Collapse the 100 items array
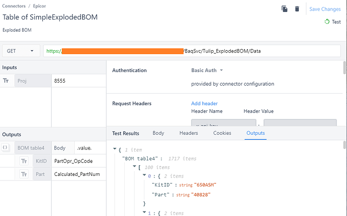 134,166
